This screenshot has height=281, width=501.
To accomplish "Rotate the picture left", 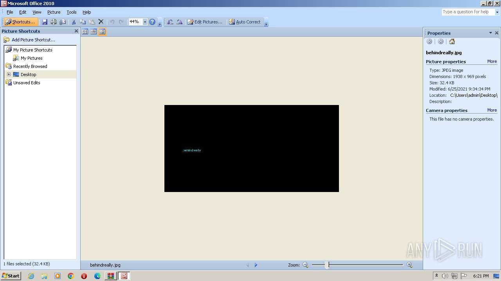I will [170, 22].
